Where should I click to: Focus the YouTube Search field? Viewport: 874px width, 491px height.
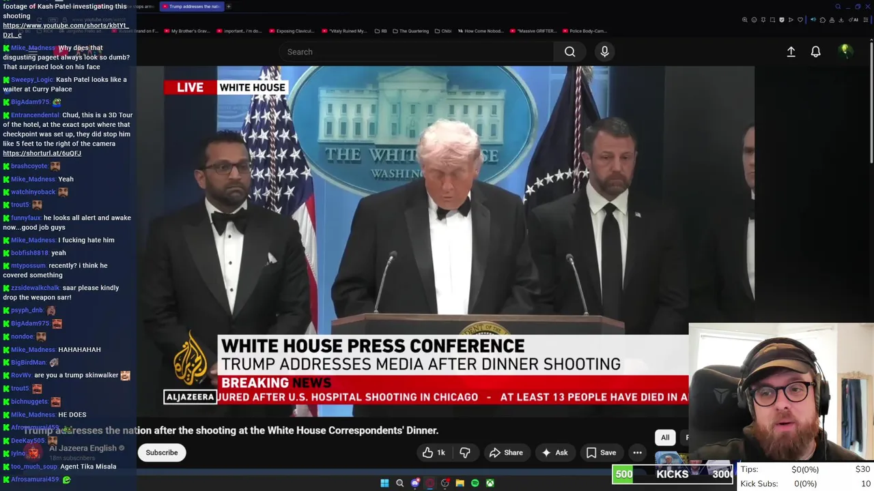click(x=417, y=52)
